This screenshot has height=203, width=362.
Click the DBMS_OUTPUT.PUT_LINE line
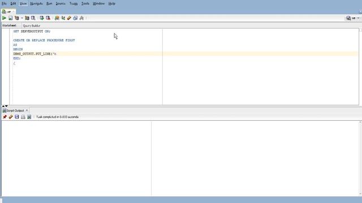click(35, 54)
